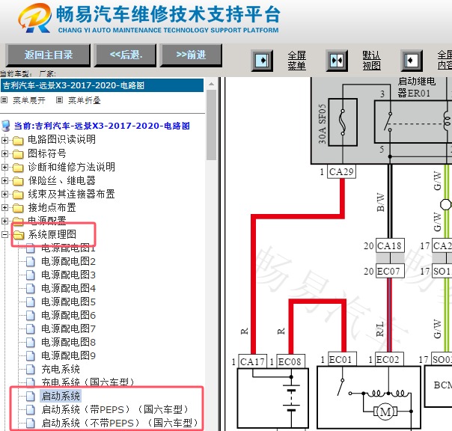Image resolution: width=452 pixels, height=431 pixels.
Task: Open current vehicle root 当前:吉利汽车-远景X3
Action: [102, 126]
